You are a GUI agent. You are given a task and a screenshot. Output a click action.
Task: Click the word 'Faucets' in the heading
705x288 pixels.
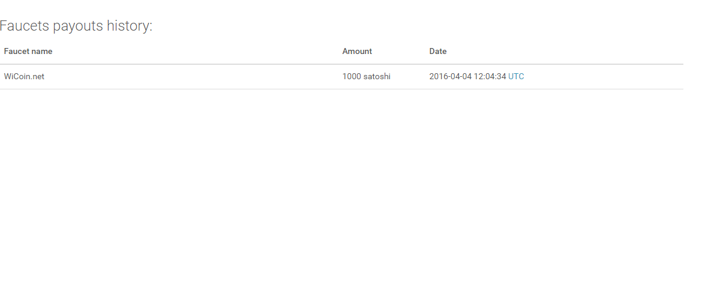coord(24,26)
